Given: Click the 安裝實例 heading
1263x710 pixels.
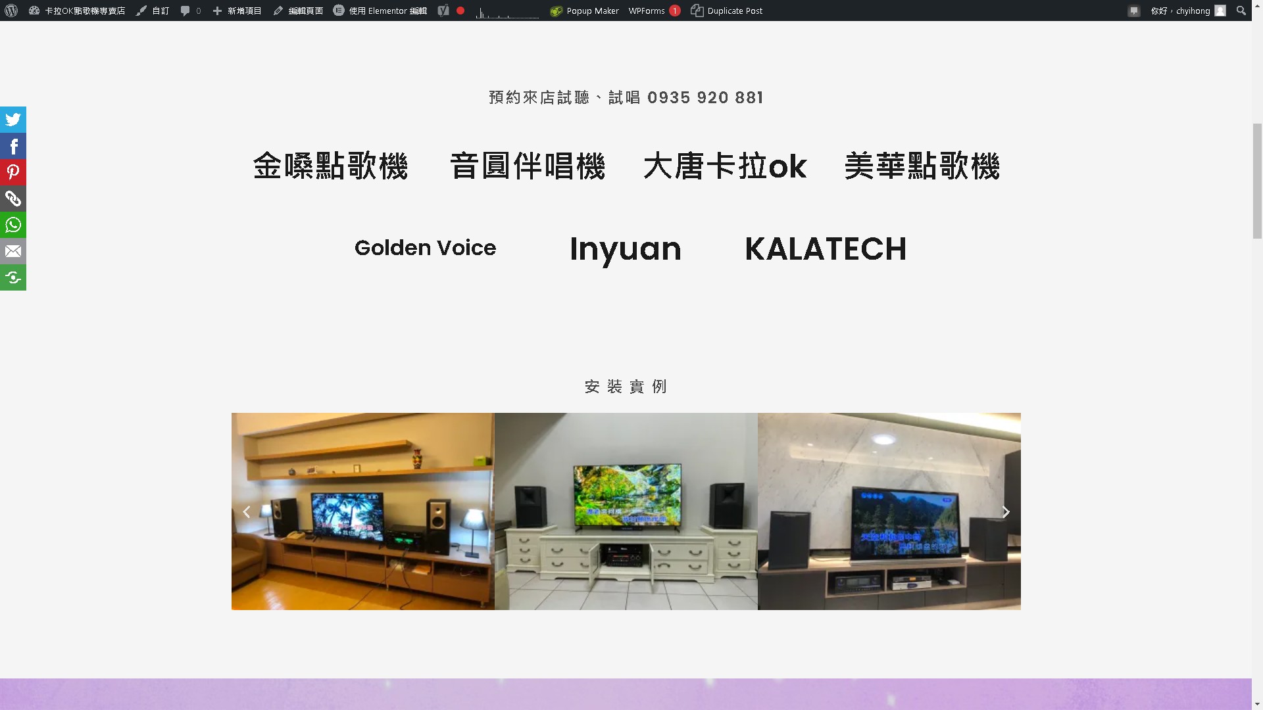Looking at the screenshot, I should coord(626,387).
